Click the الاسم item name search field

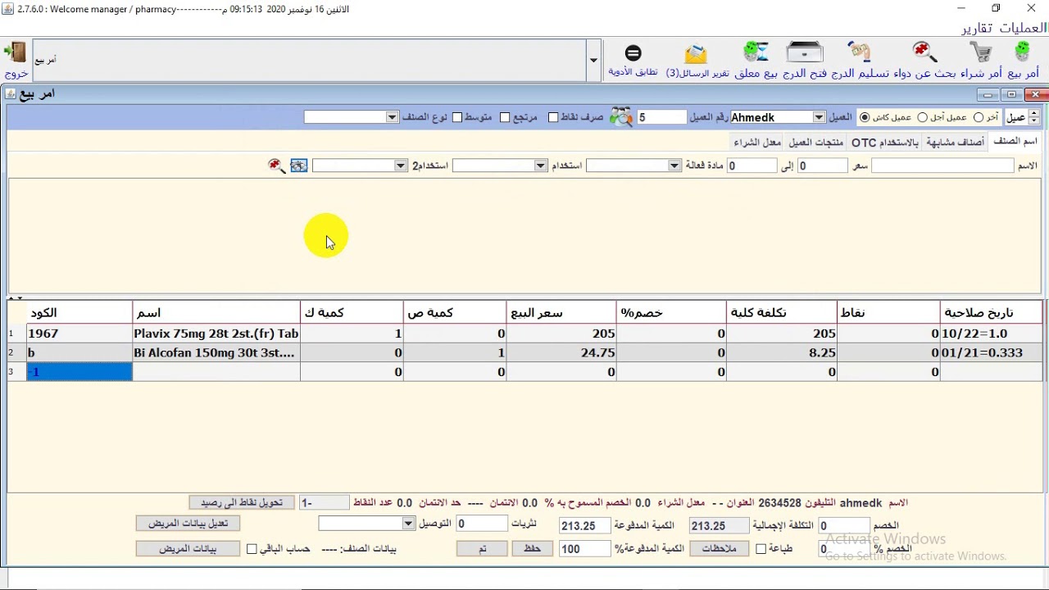pos(942,166)
